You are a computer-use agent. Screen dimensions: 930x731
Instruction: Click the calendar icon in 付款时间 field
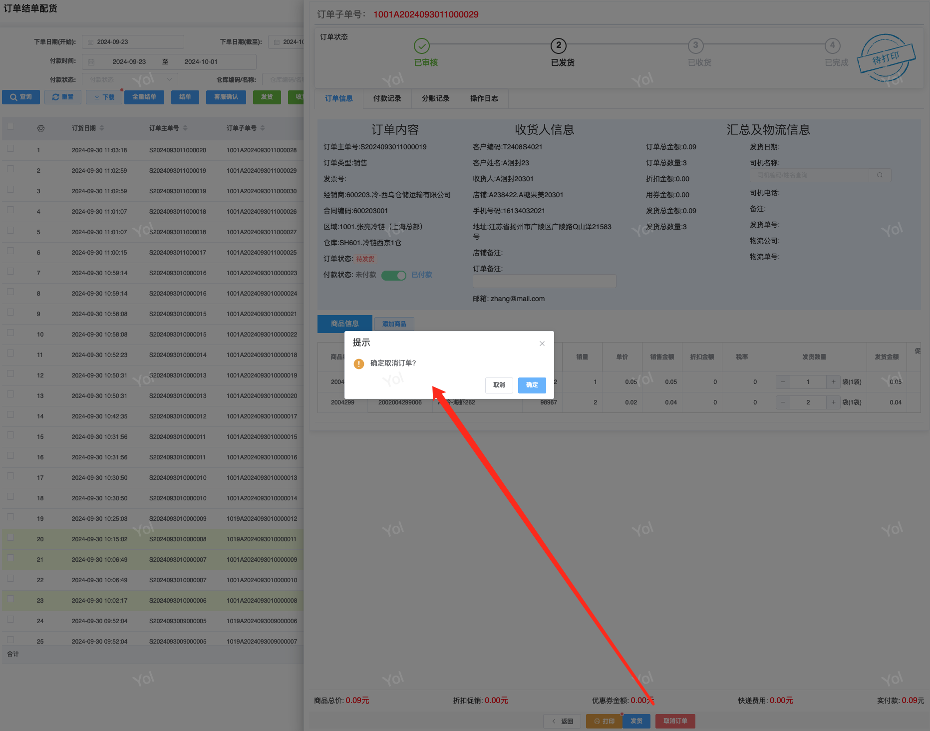tap(91, 62)
